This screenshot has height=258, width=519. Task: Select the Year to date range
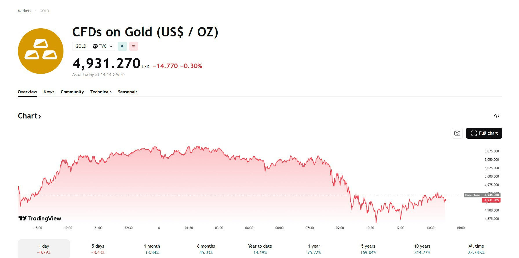[x=260, y=249]
